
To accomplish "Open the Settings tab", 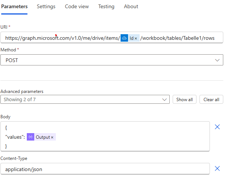I will click(x=46, y=7).
